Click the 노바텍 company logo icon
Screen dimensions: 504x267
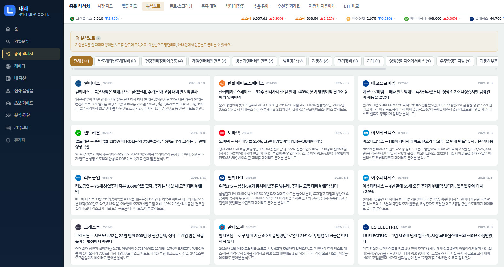pos(222,133)
